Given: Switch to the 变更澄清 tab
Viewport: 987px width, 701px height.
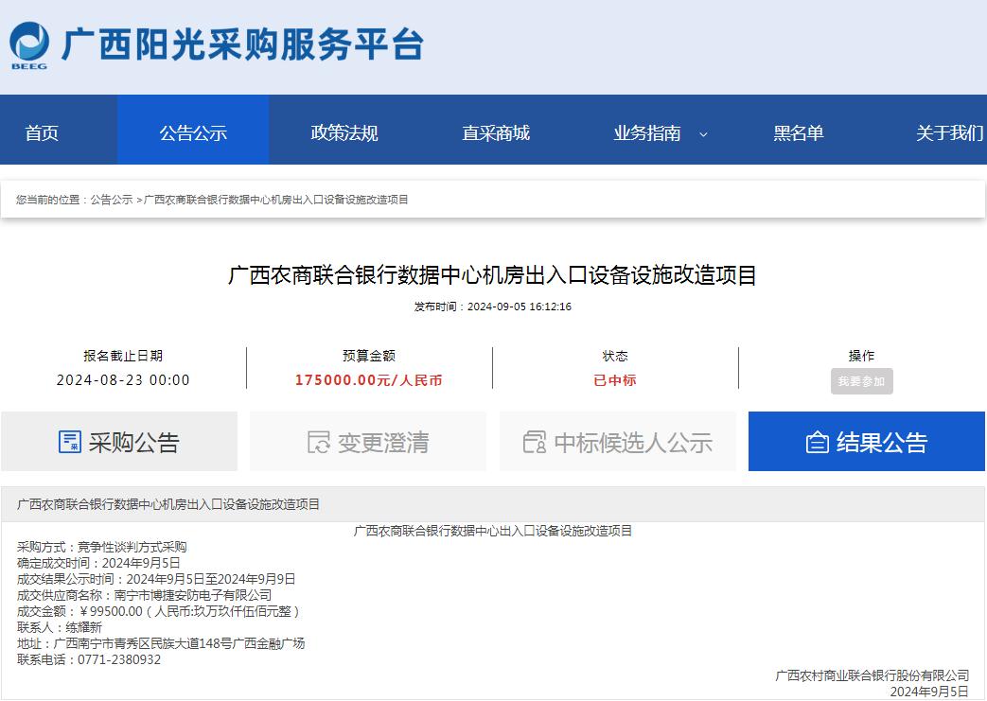Looking at the screenshot, I should (x=368, y=442).
